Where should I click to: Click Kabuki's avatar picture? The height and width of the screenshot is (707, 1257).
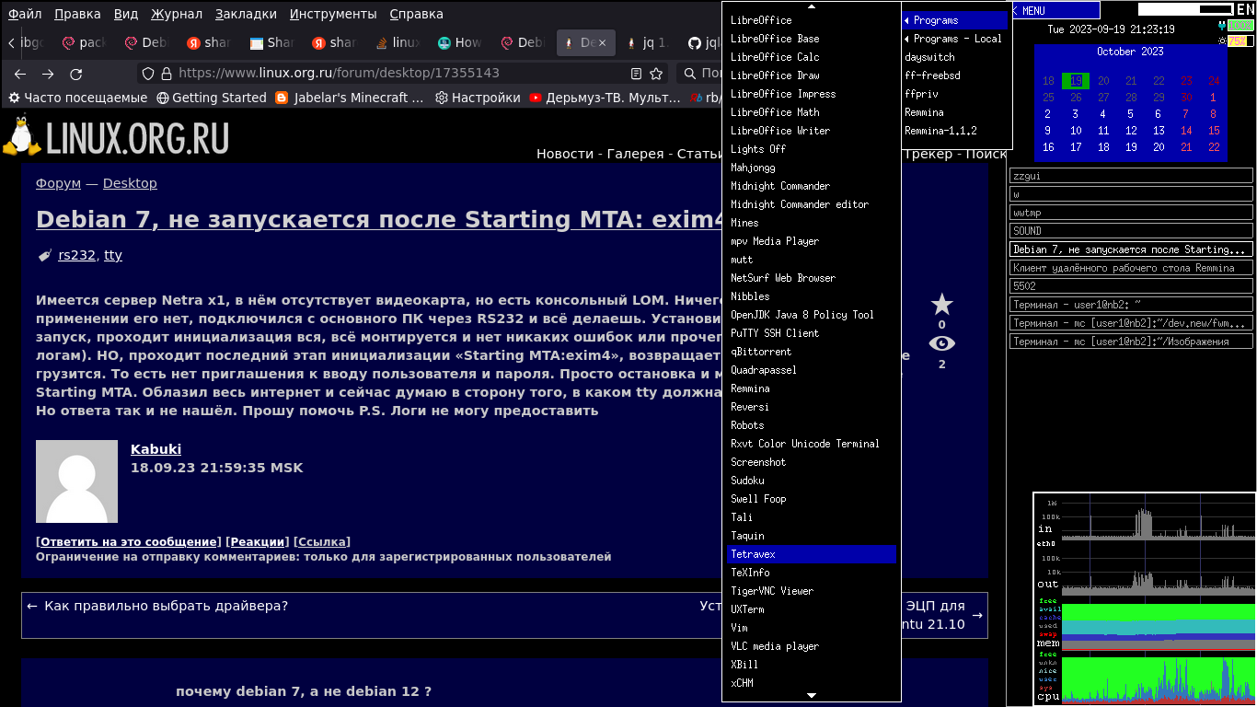(x=76, y=481)
